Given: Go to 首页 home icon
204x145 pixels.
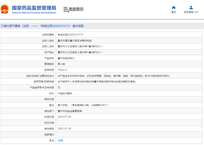Looking at the screenshot, I should [x=174, y=8].
